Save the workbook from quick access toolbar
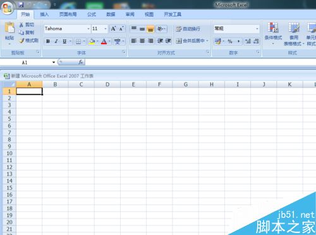The image size is (316, 235). [x=21, y=4]
